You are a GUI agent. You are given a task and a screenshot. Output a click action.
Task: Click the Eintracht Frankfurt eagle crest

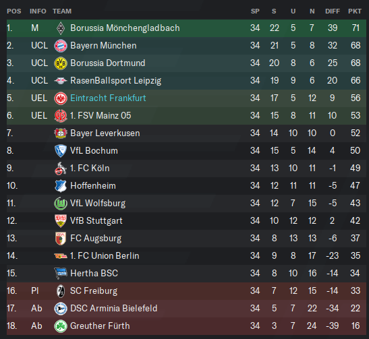point(61,98)
